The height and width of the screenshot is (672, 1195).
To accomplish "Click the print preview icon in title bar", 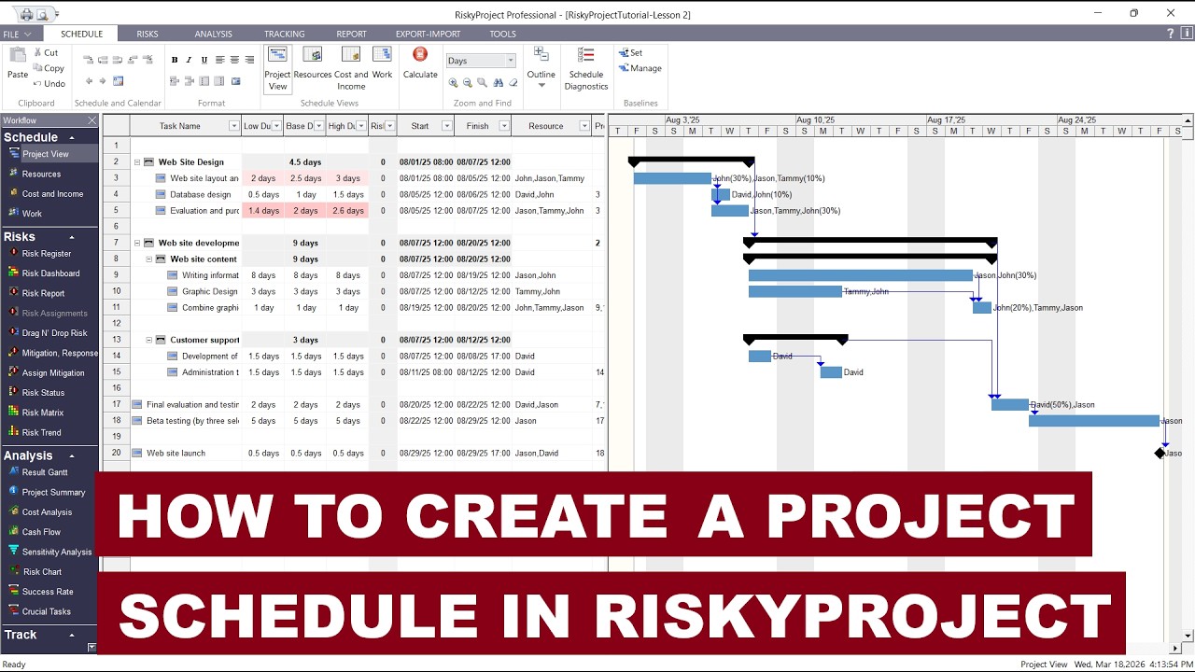I will click(x=42, y=14).
